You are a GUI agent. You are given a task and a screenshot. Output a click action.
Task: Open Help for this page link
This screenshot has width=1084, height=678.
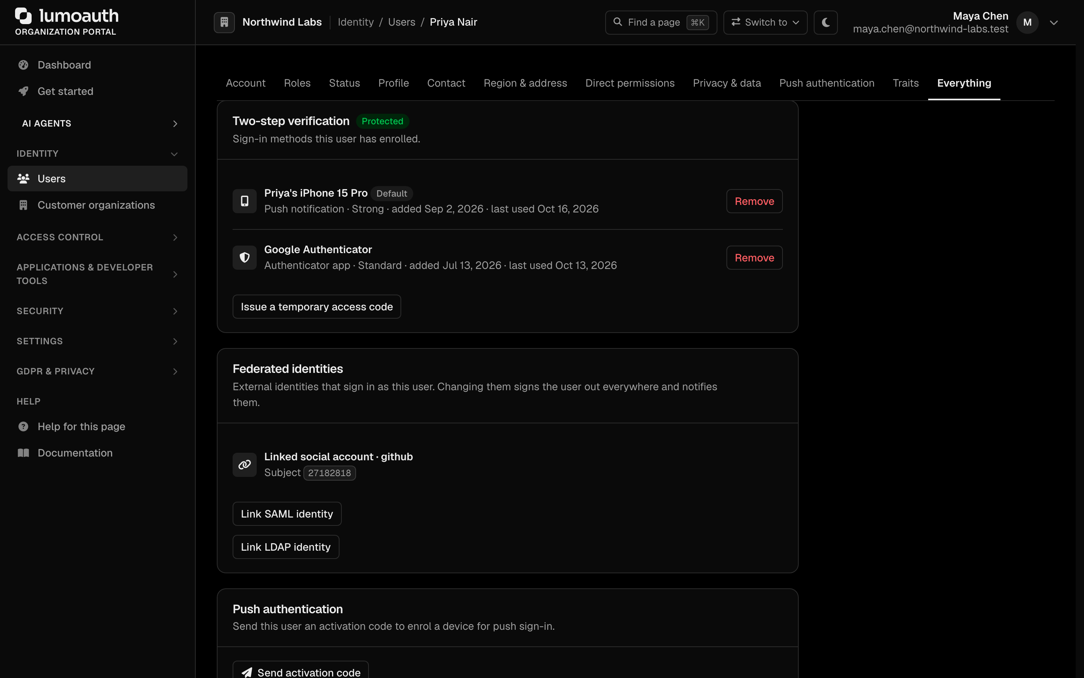(97, 426)
